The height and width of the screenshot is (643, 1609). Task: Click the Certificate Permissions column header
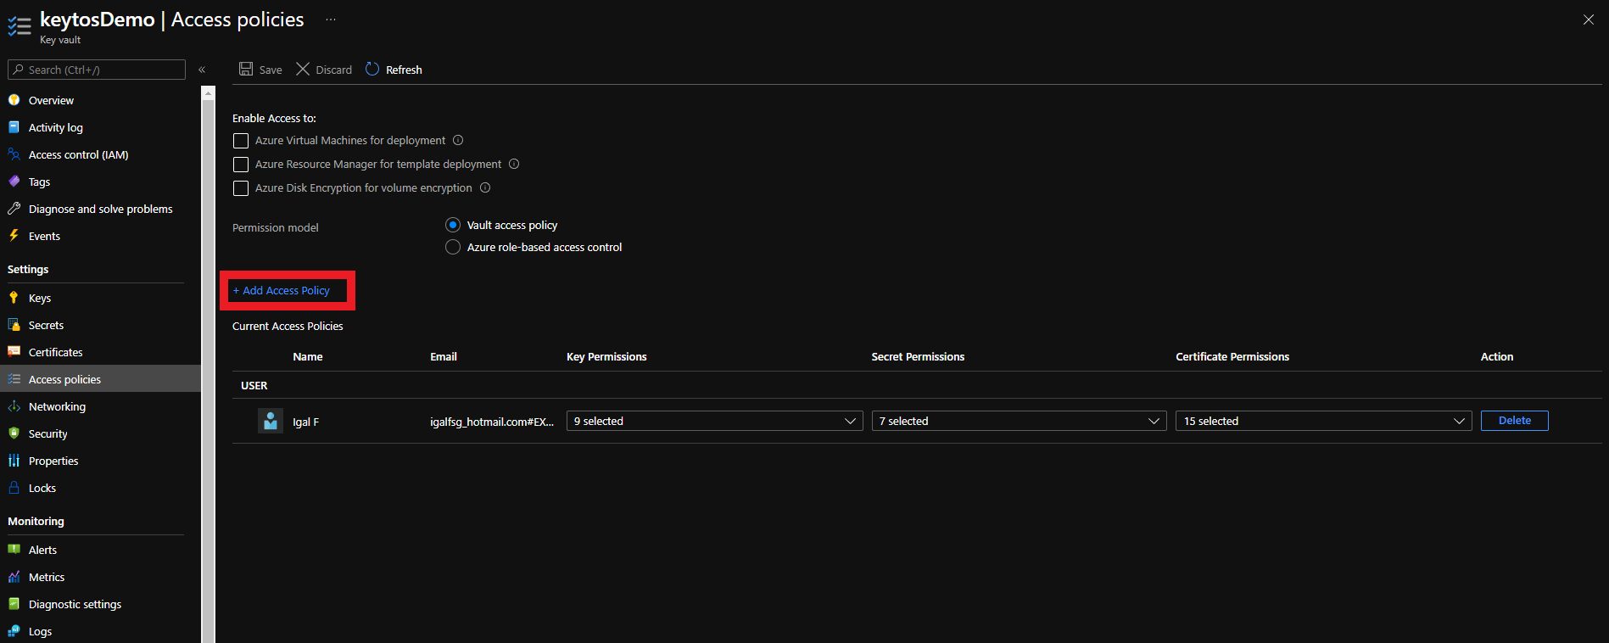coord(1232,357)
